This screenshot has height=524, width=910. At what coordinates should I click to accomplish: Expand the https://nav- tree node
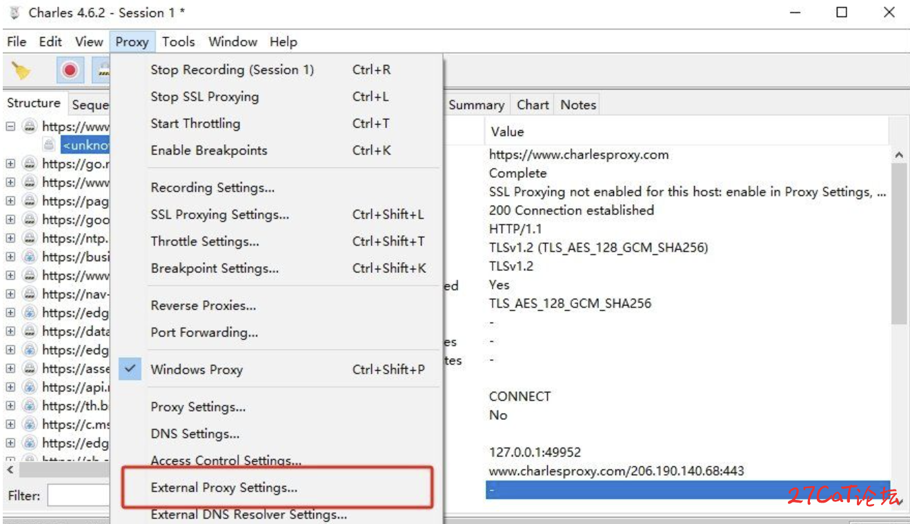10,294
